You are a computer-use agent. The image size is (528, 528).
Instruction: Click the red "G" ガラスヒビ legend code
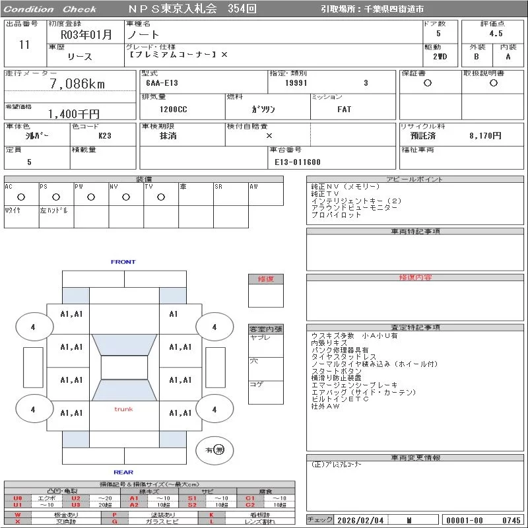click(114, 521)
